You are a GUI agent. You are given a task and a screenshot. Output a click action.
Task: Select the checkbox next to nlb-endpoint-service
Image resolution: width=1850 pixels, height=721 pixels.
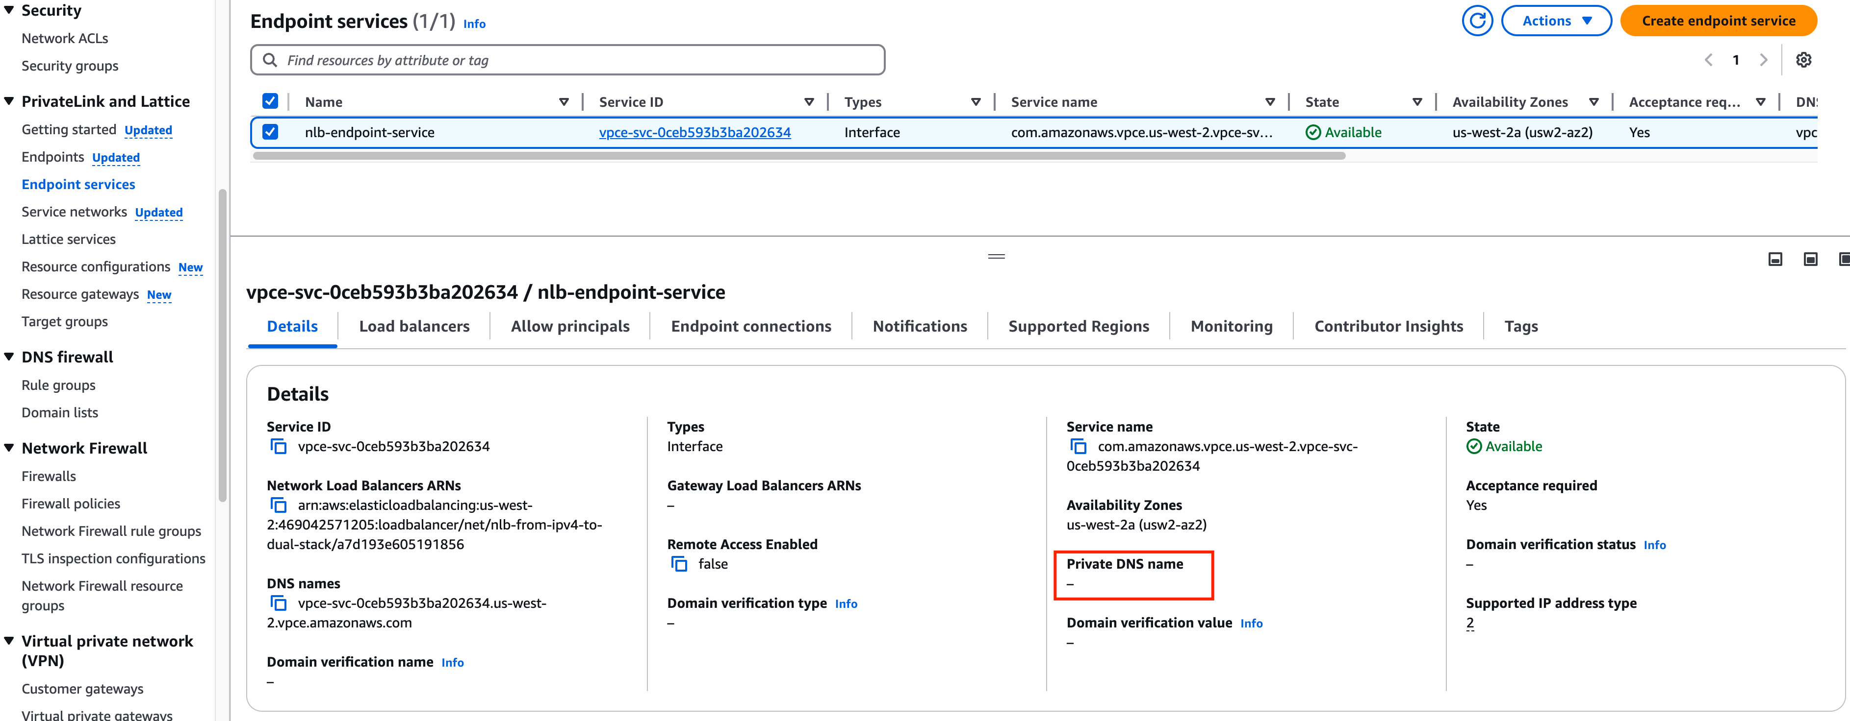point(268,132)
